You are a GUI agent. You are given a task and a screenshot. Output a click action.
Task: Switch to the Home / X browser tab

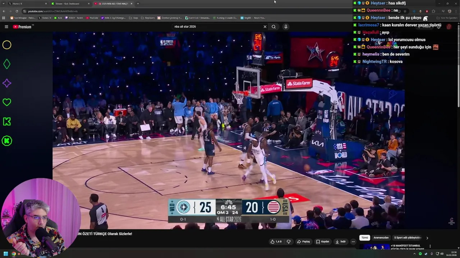pos(27,4)
